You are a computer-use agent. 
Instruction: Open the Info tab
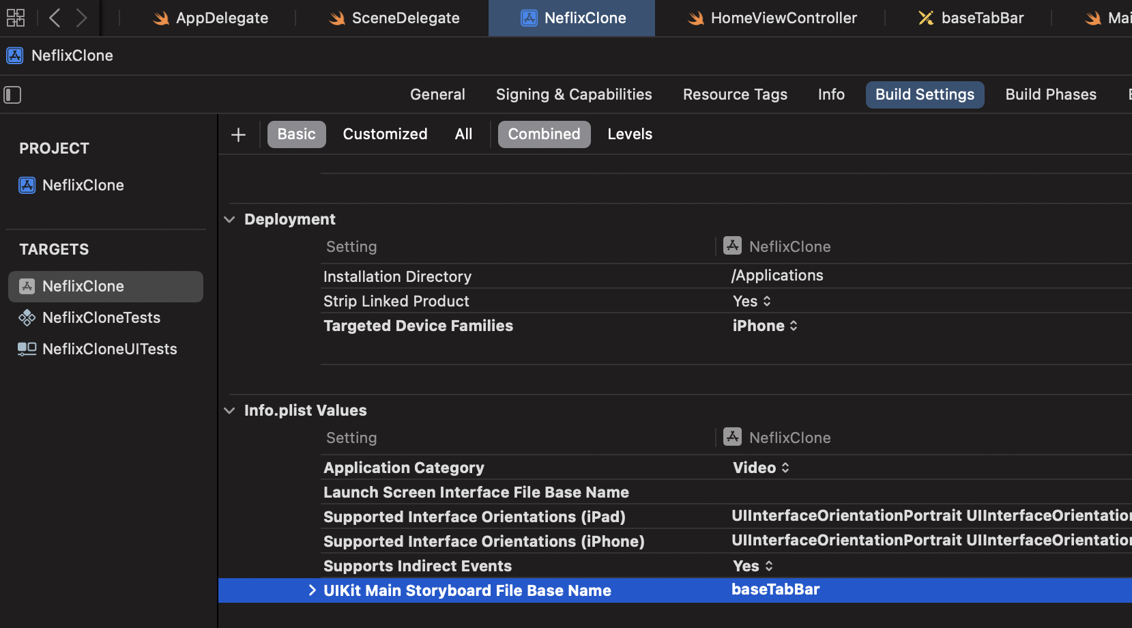[831, 95]
